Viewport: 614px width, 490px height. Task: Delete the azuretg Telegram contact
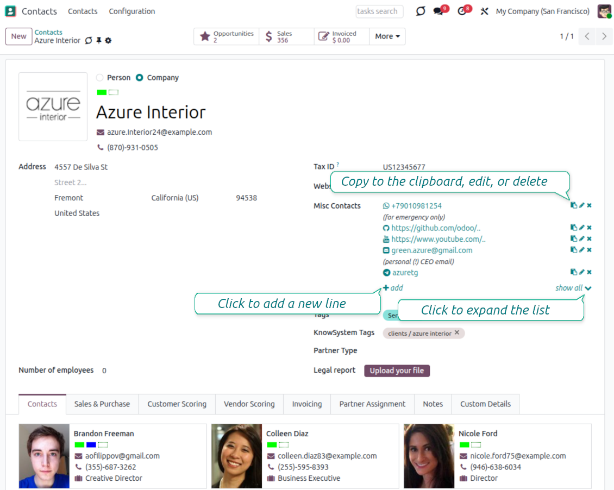click(589, 272)
